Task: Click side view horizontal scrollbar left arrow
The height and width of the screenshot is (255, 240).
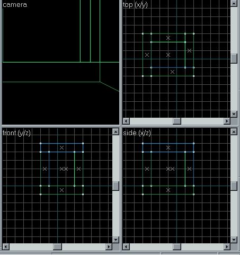Action: point(126,247)
